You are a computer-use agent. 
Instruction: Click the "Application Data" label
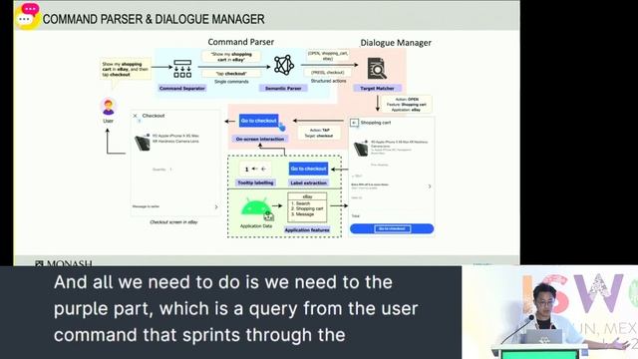pyautogui.click(x=256, y=226)
